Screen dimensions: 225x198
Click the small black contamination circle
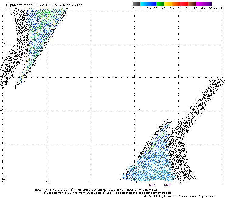(139, 110)
